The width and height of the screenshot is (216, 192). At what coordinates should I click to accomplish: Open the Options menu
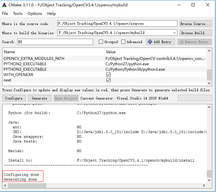click(35, 14)
